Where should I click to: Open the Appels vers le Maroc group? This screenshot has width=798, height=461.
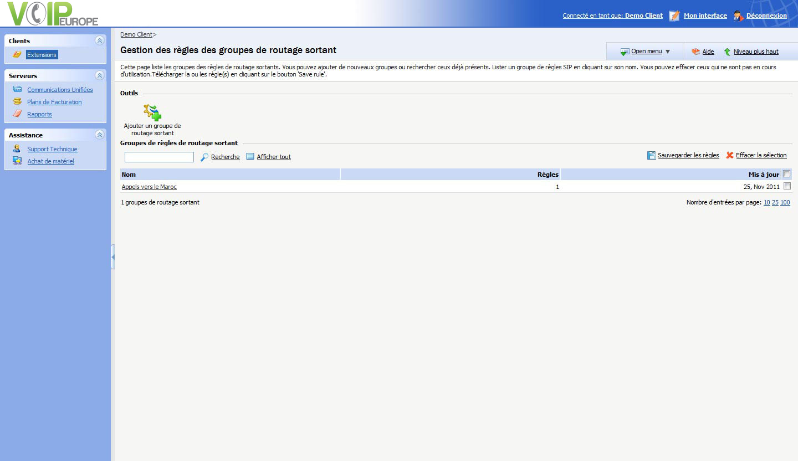(x=149, y=187)
